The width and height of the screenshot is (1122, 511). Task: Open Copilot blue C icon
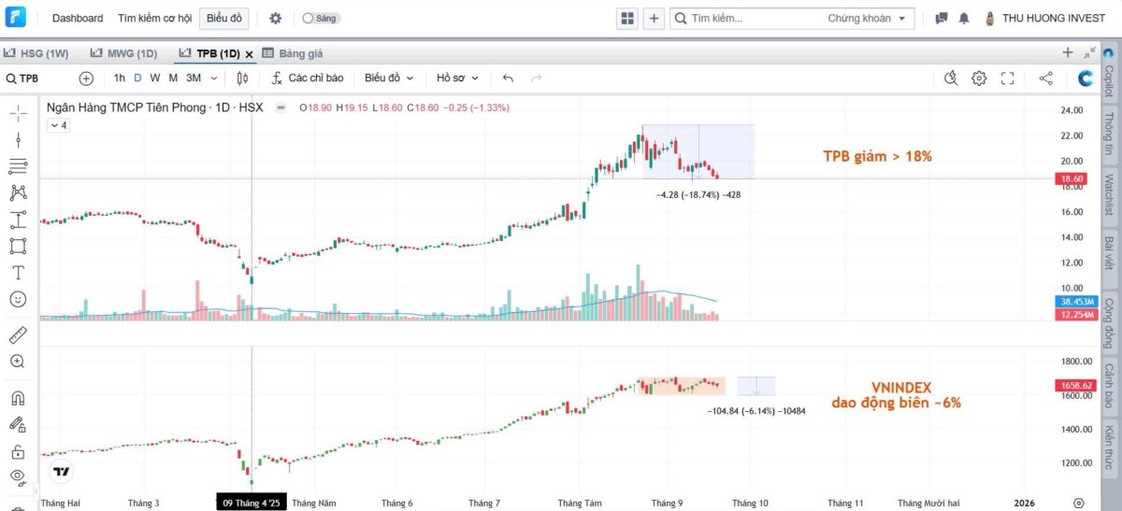pyautogui.click(x=1086, y=78)
